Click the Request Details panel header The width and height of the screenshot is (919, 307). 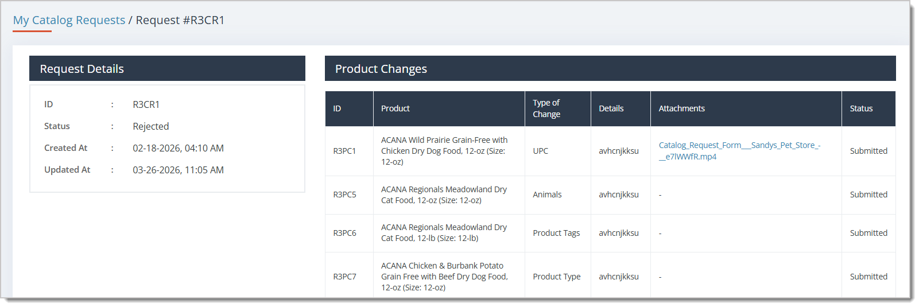click(167, 69)
